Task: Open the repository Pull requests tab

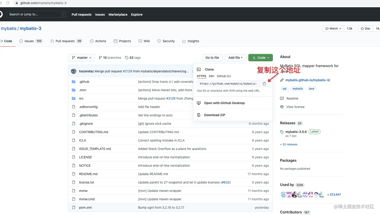Action: (66, 41)
